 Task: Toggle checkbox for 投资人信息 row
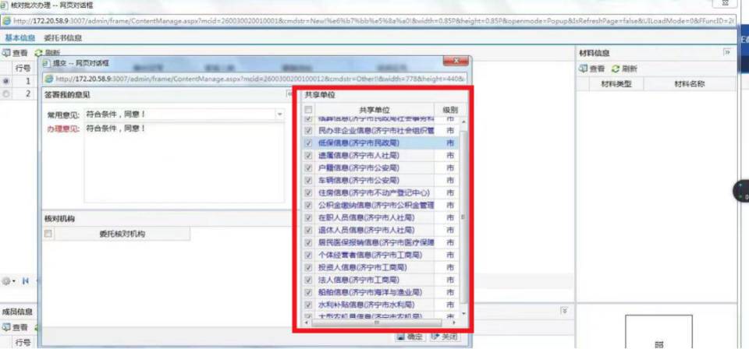click(x=309, y=267)
